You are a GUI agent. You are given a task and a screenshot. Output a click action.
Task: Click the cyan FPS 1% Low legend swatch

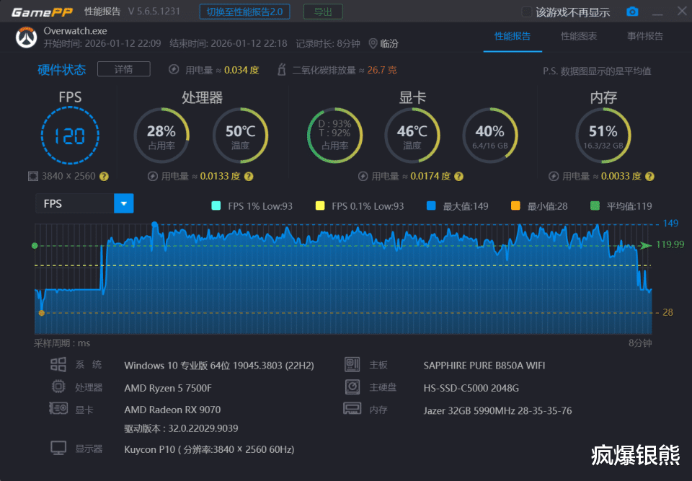[216, 206]
